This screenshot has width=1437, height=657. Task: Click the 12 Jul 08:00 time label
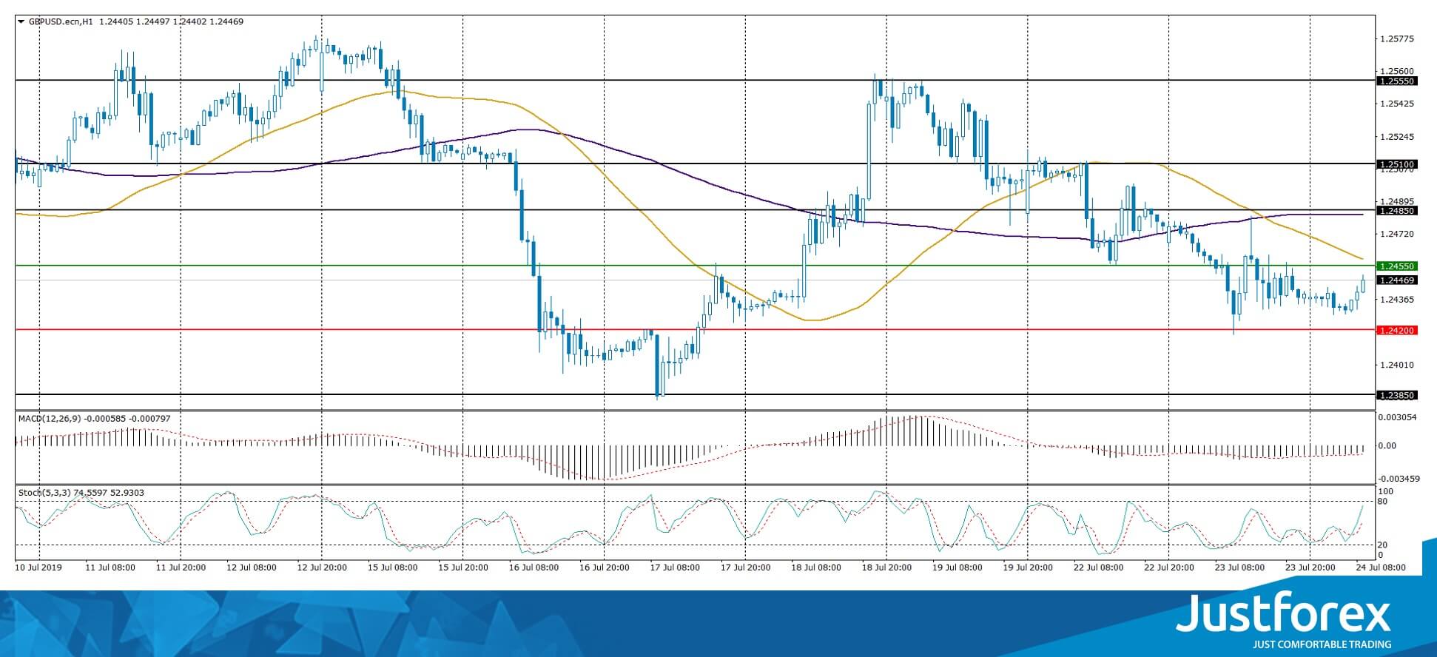click(252, 567)
